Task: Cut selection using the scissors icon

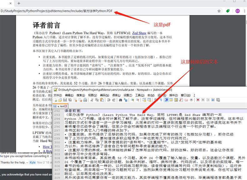Action: (x=92, y=100)
